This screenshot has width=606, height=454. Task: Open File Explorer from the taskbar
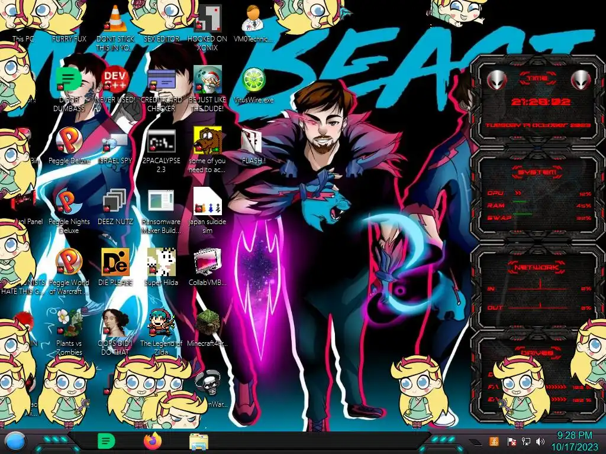(199, 441)
